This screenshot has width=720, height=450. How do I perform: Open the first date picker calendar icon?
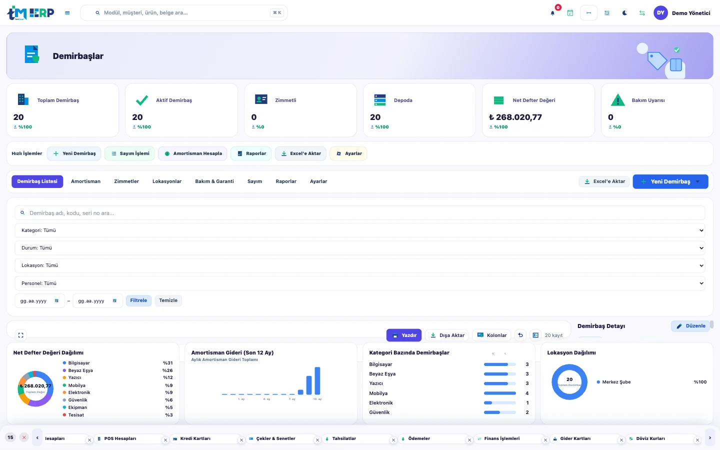56,301
